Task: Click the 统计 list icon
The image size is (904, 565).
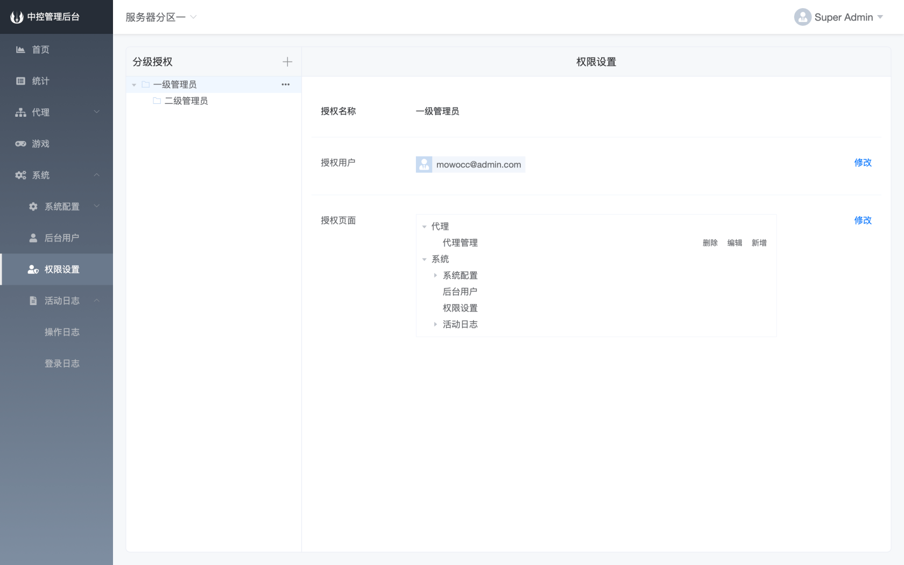Action: [x=20, y=81]
